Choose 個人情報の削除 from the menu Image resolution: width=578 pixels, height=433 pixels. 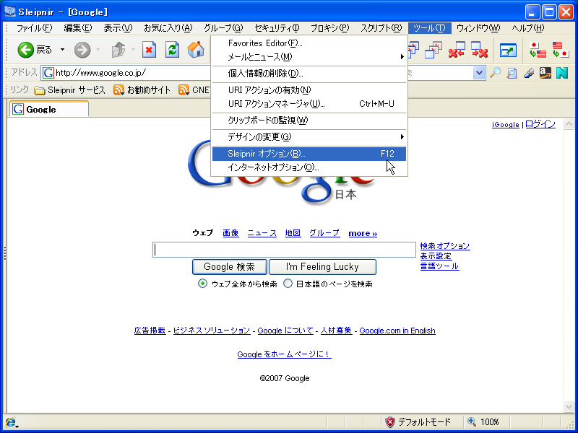[309, 74]
